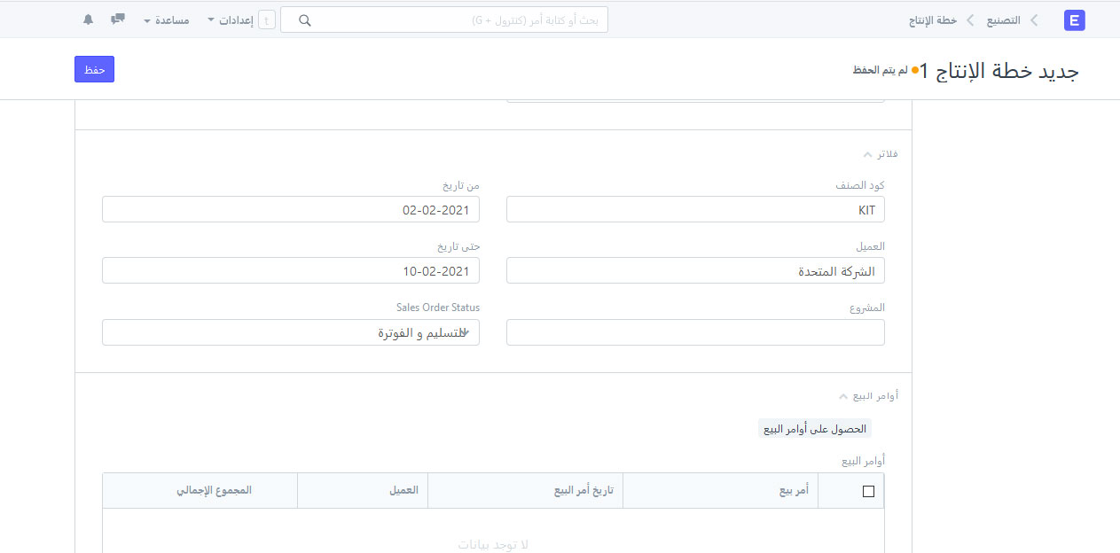Open the notifications bell icon
1120x553 pixels.
click(88, 19)
